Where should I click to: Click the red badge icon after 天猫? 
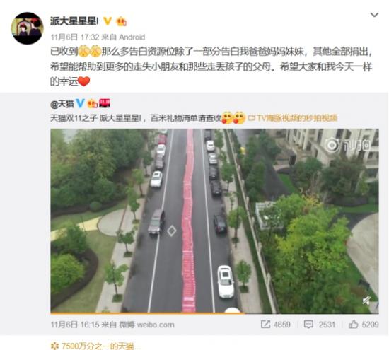click(105, 103)
